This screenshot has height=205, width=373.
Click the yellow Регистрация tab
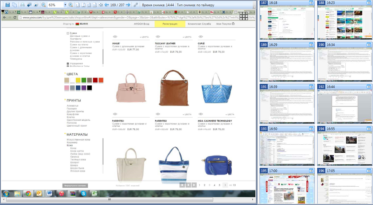click(x=170, y=24)
